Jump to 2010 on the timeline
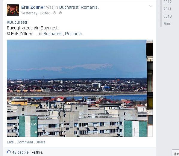This screenshot has height=156, width=179. pyautogui.click(x=167, y=16)
